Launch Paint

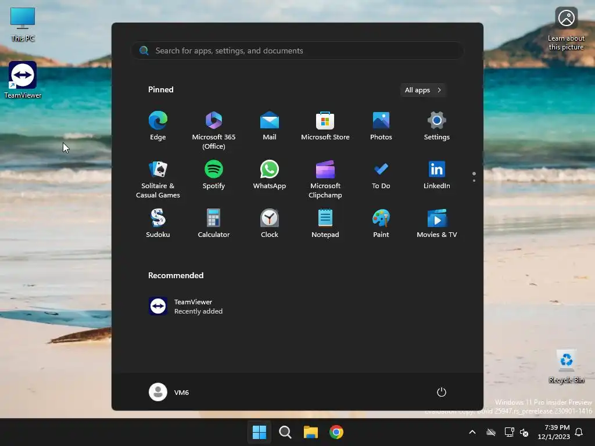[x=381, y=224]
